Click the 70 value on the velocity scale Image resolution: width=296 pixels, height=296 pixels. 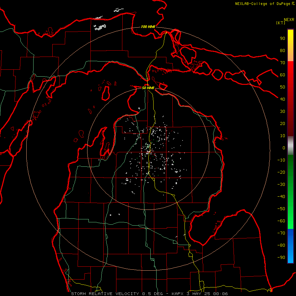(x=283, y=63)
